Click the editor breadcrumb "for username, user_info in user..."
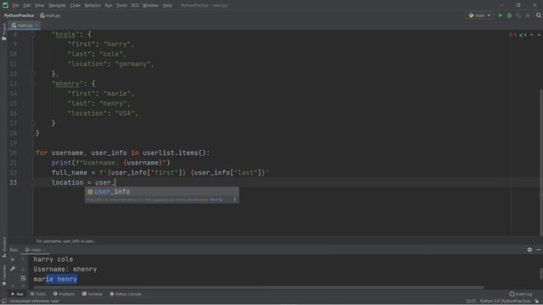 [x=66, y=241]
